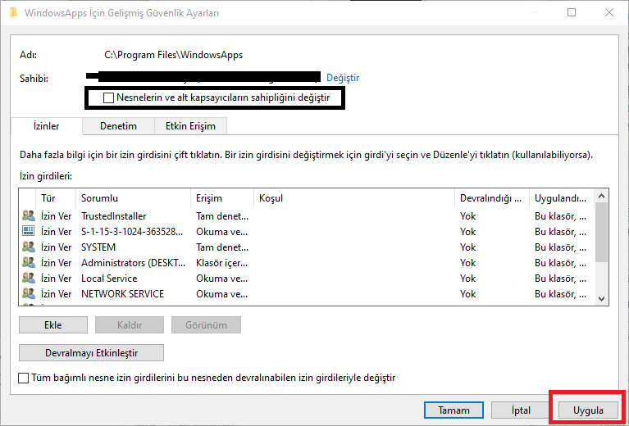Click the group icon beside Administrators entry
Screen dimensions: 629x426
29,262
